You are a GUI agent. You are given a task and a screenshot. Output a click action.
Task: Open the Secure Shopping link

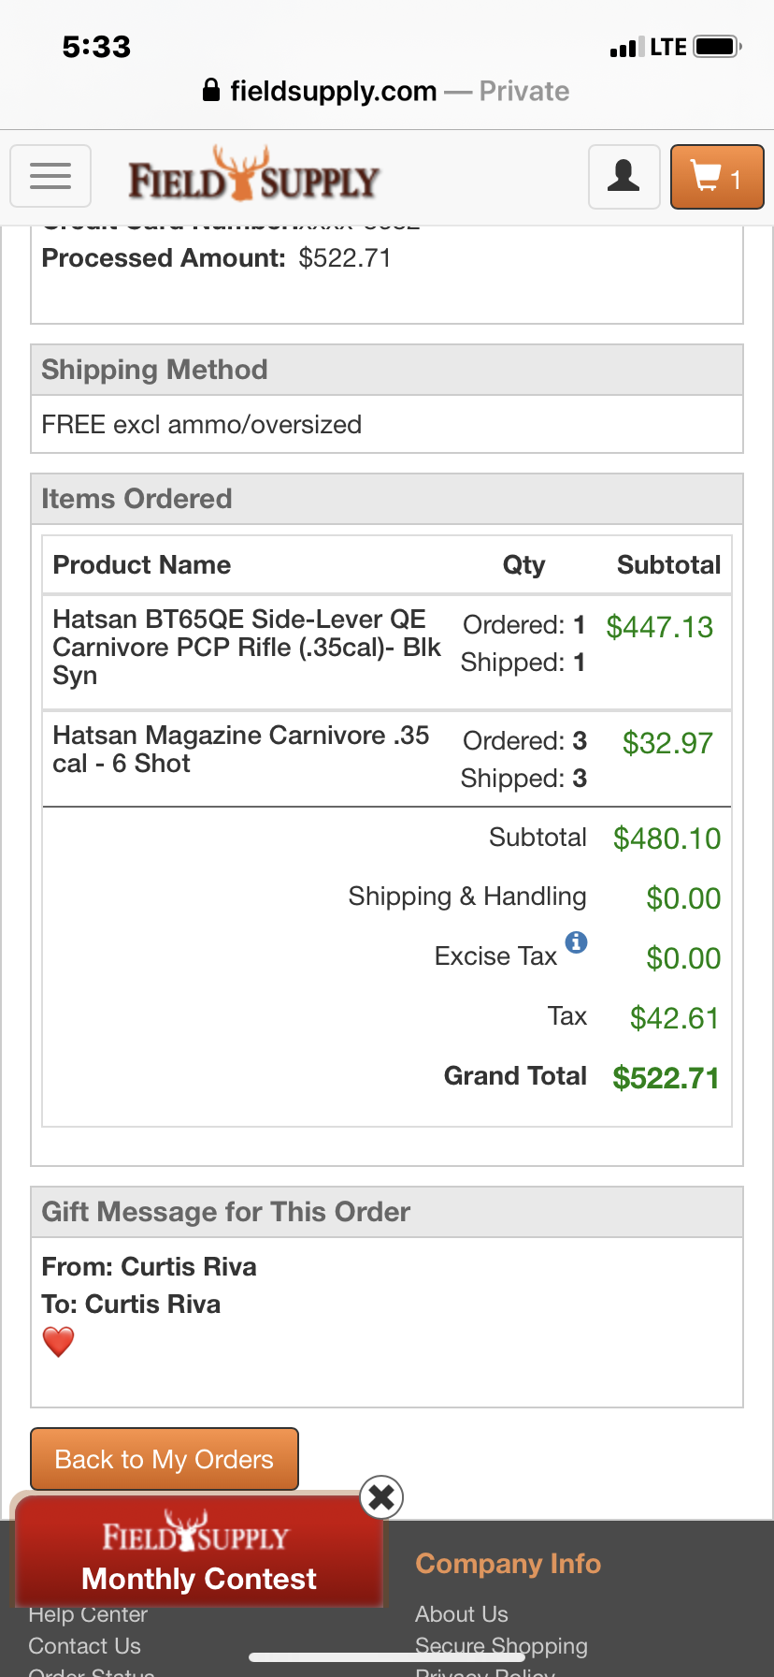pyautogui.click(x=501, y=1646)
